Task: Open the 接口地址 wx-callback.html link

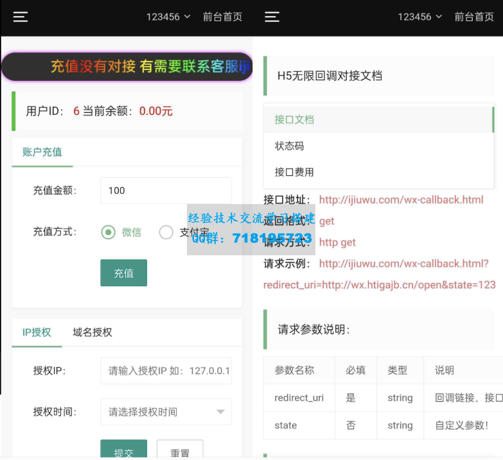Action: [x=401, y=200]
